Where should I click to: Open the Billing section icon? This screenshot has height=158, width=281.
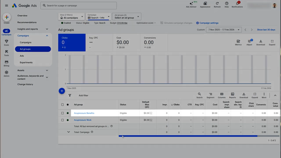pos(6,62)
